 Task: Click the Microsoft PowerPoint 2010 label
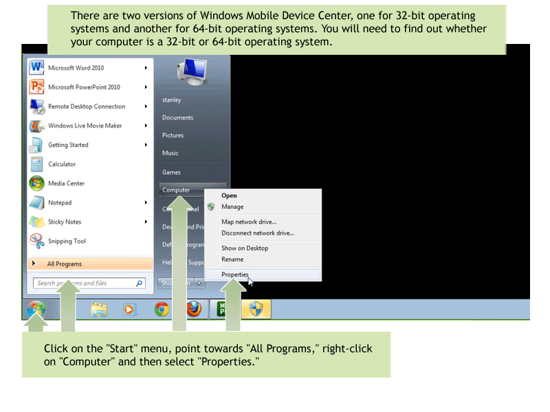coord(84,87)
